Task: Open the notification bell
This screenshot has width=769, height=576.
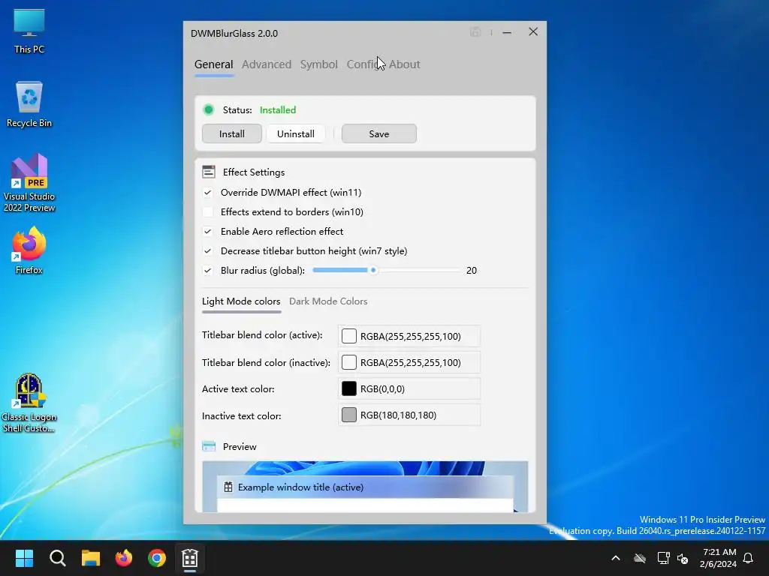Action: (748, 558)
